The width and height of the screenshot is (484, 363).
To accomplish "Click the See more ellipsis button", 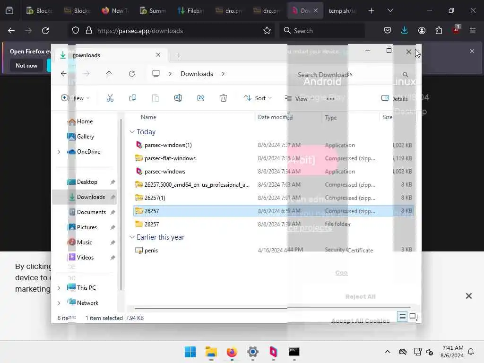I will coord(330,99).
